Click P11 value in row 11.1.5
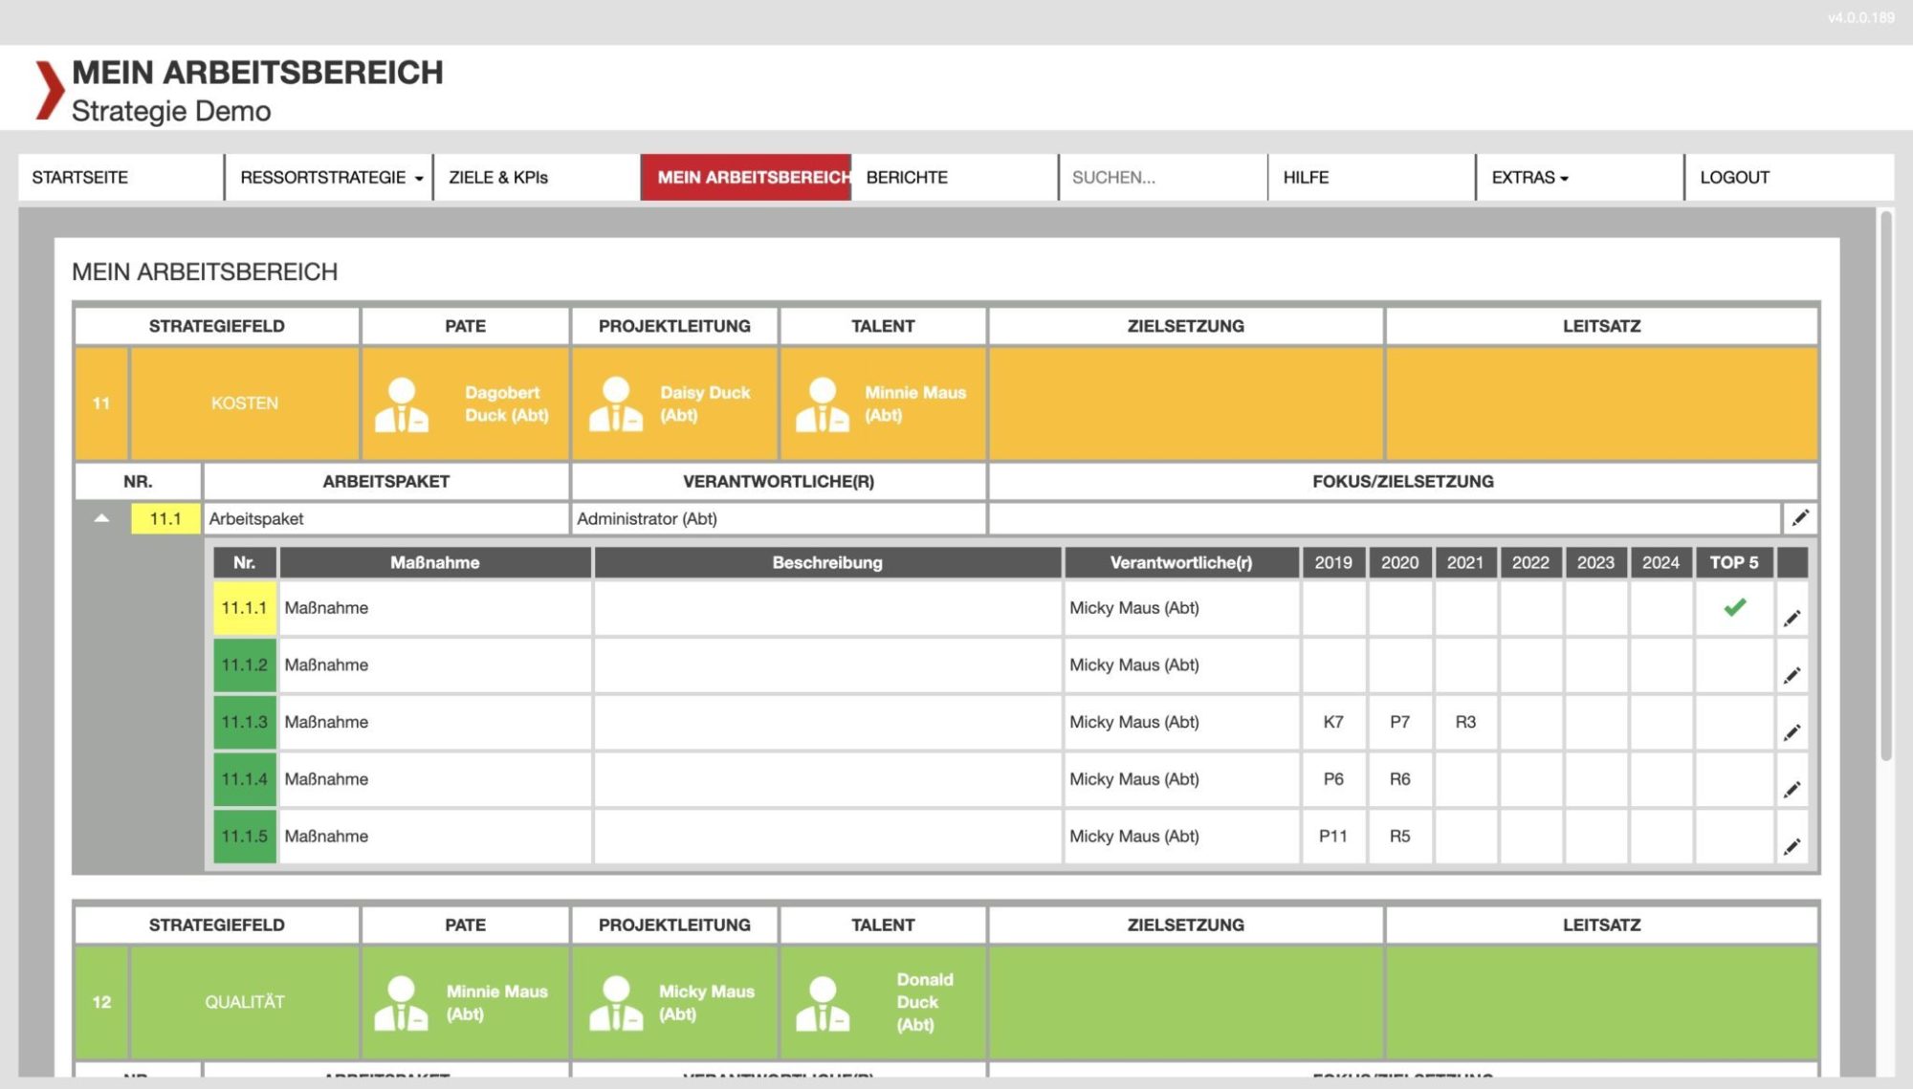 [1333, 837]
